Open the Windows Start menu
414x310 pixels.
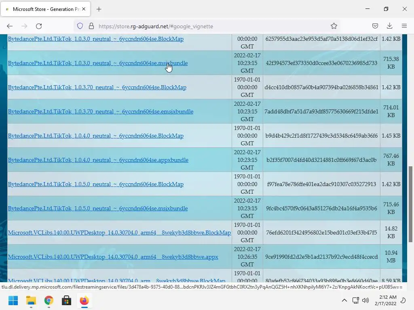tap(13, 300)
